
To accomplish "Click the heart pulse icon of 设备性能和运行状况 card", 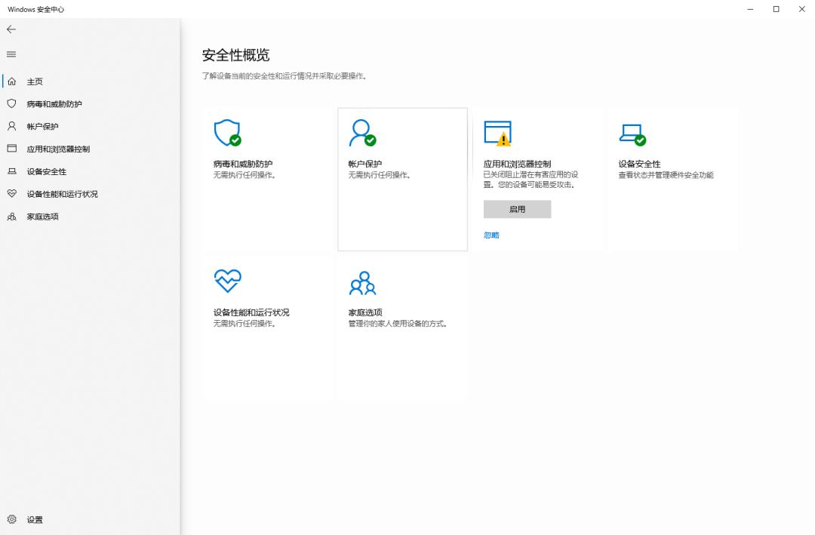I will [228, 281].
